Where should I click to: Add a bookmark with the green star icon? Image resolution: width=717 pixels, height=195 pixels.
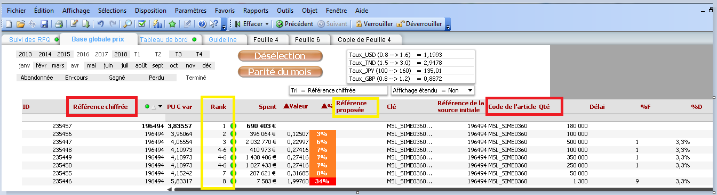point(172,24)
